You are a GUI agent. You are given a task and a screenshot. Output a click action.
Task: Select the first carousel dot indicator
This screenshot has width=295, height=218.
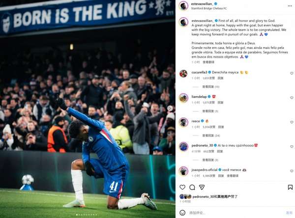tap(77, 215)
